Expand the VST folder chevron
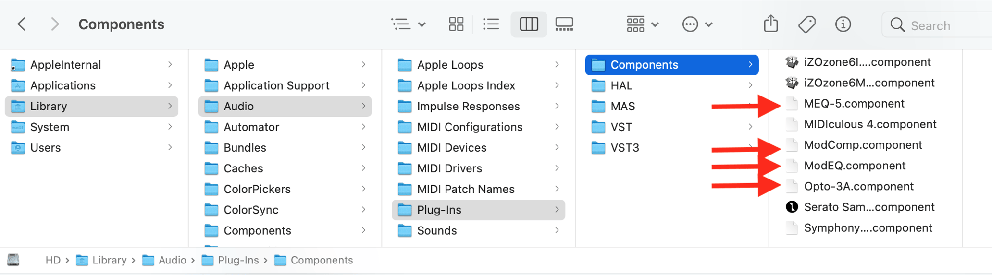This screenshot has height=275, width=992. [750, 127]
